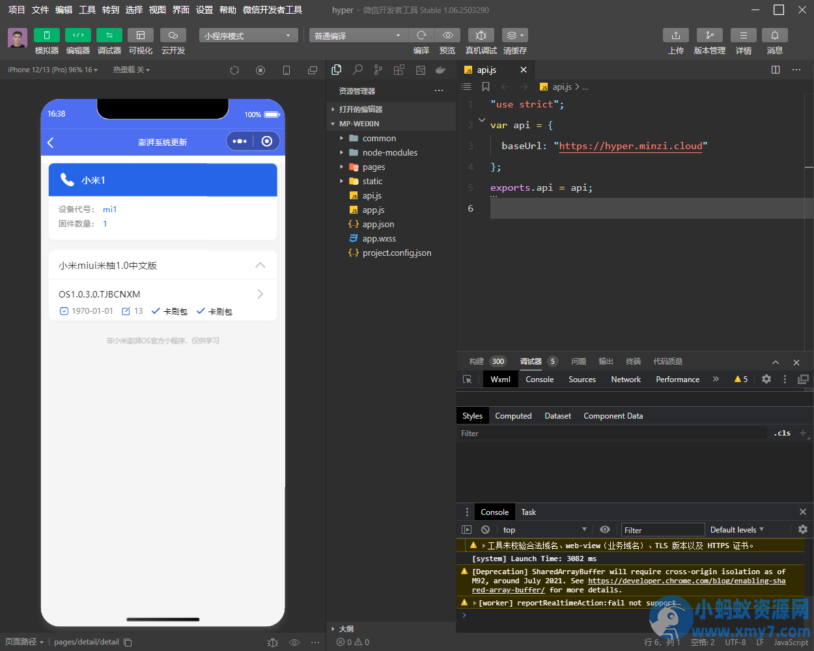
Task: Click the 上传 upload icon
Action: click(x=676, y=35)
